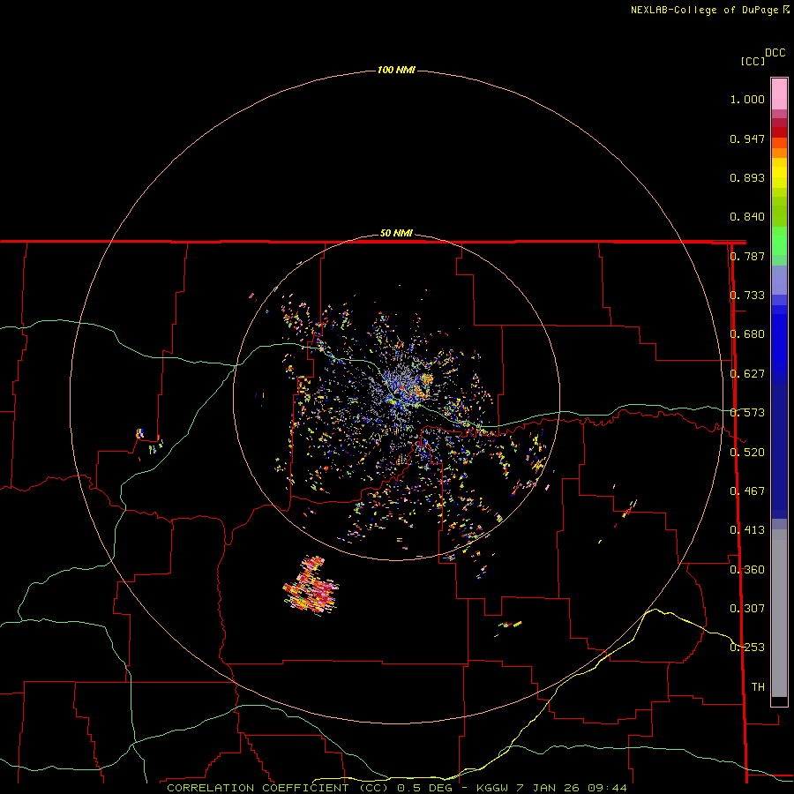Click the gray segment of the color scale
The image size is (794, 794).
click(x=779, y=613)
